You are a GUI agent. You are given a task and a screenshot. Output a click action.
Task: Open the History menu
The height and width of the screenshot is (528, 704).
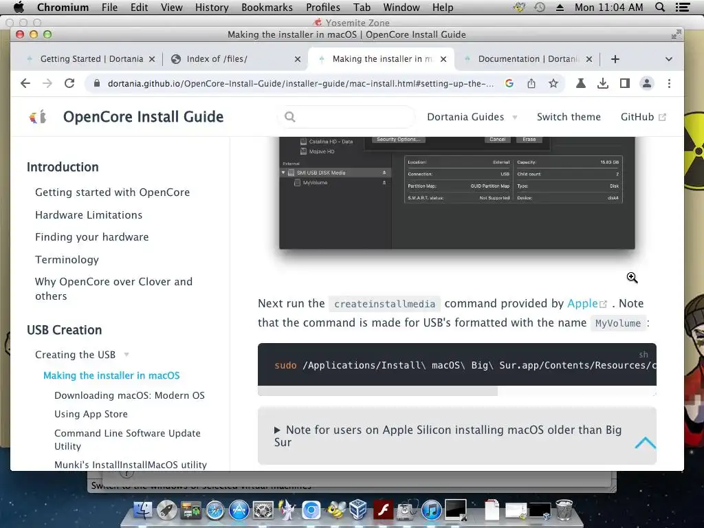point(212,7)
